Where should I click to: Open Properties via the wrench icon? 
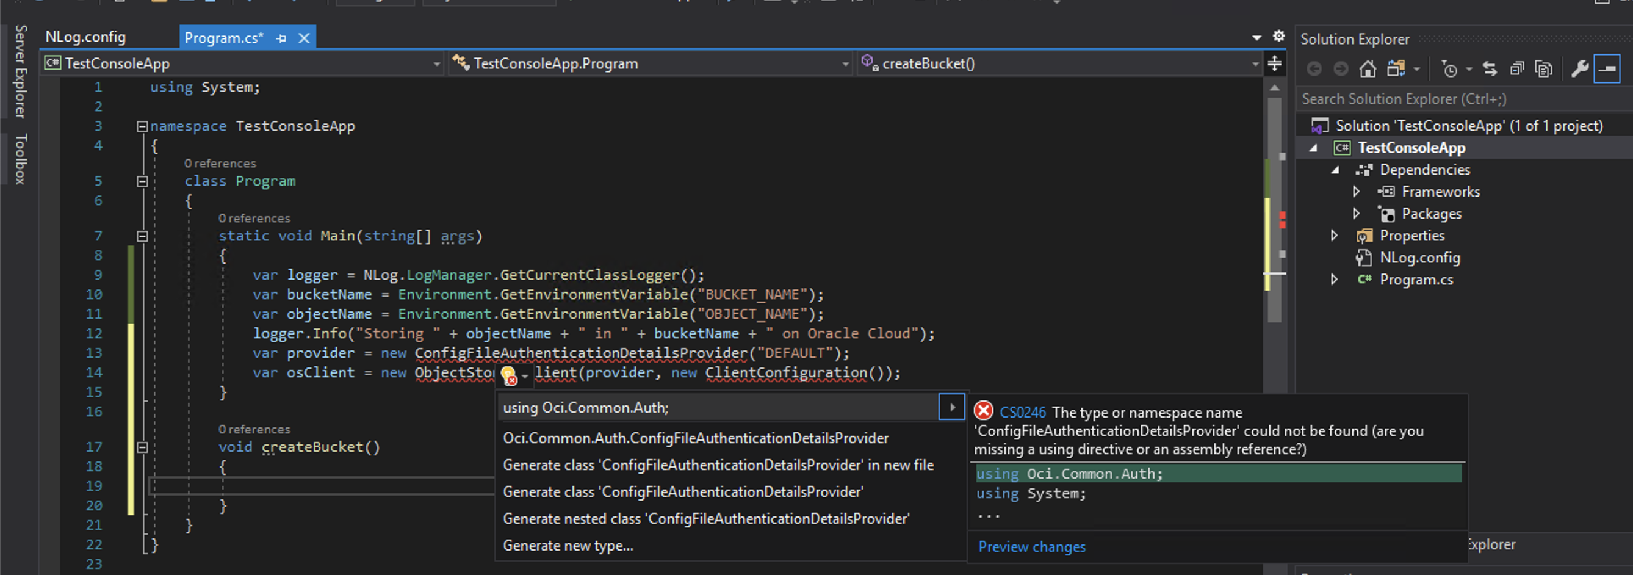click(x=1579, y=68)
